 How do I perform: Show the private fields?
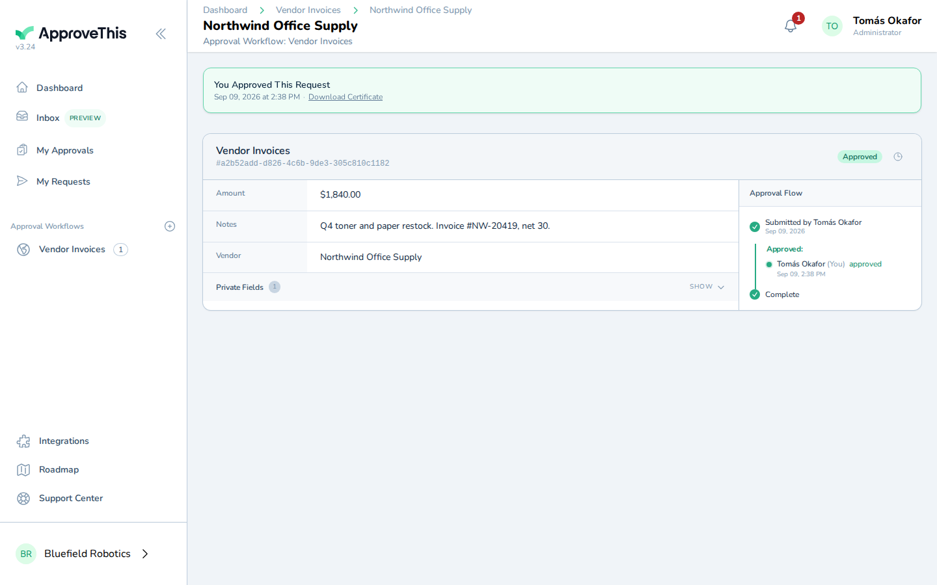pos(707,287)
